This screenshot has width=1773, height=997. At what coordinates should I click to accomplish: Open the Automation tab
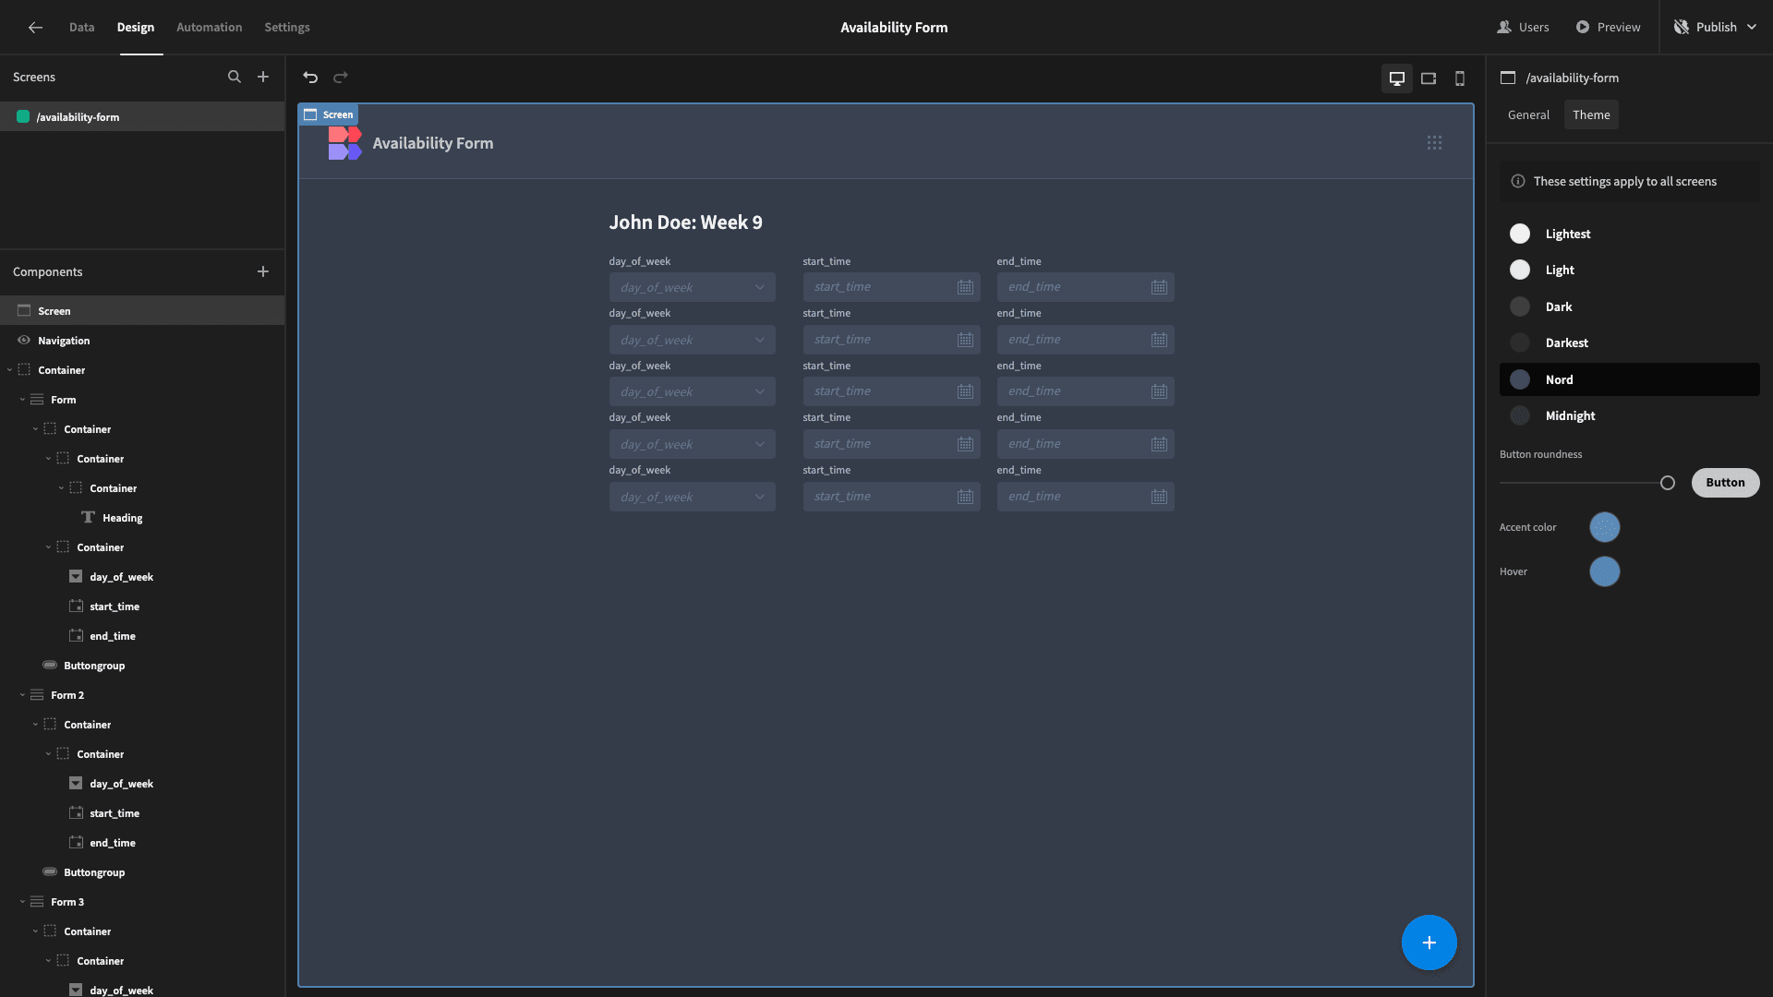point(209,28)
